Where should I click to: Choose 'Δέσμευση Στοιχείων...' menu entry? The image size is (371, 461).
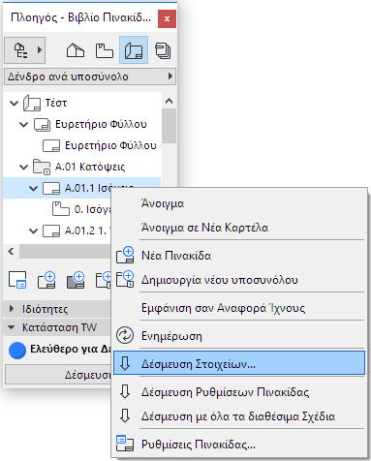pos(239,363)
